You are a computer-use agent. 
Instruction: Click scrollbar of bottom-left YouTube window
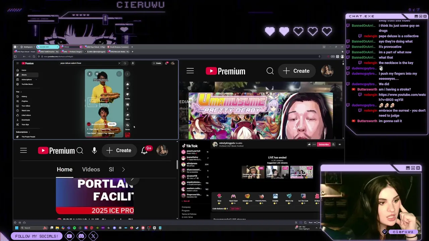click(177, 164)
